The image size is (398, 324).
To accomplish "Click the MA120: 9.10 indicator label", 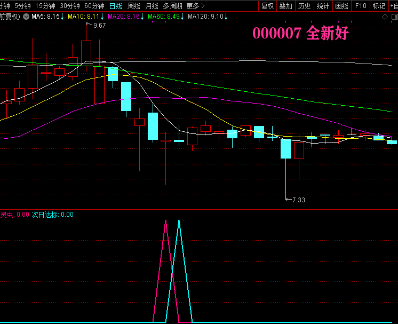I will pyautogui.click(x=208, y=17).
